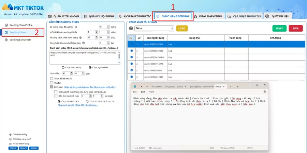Click the red STOP button
The width and height of the screenshot is (307, 153).
click(x=296, y=29)
